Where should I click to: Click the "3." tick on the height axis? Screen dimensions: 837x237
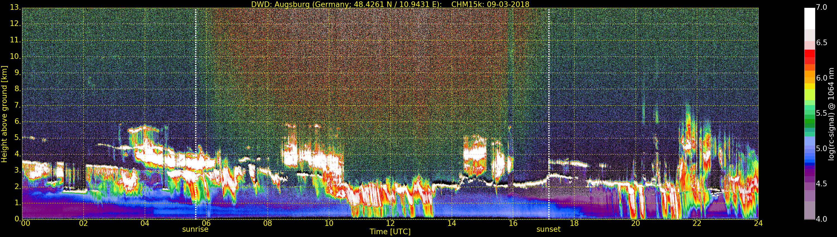(x=18, y=170)
